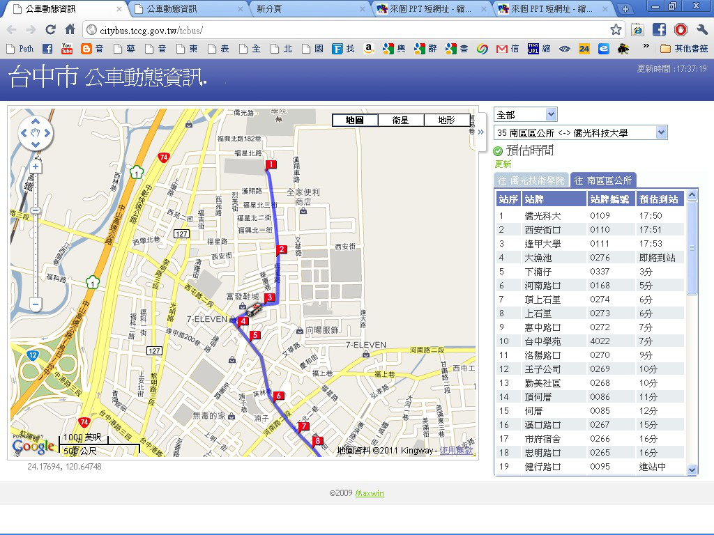The image size is (714, 535).
Task: Click the map zoom in plus button
Action: 36,167
